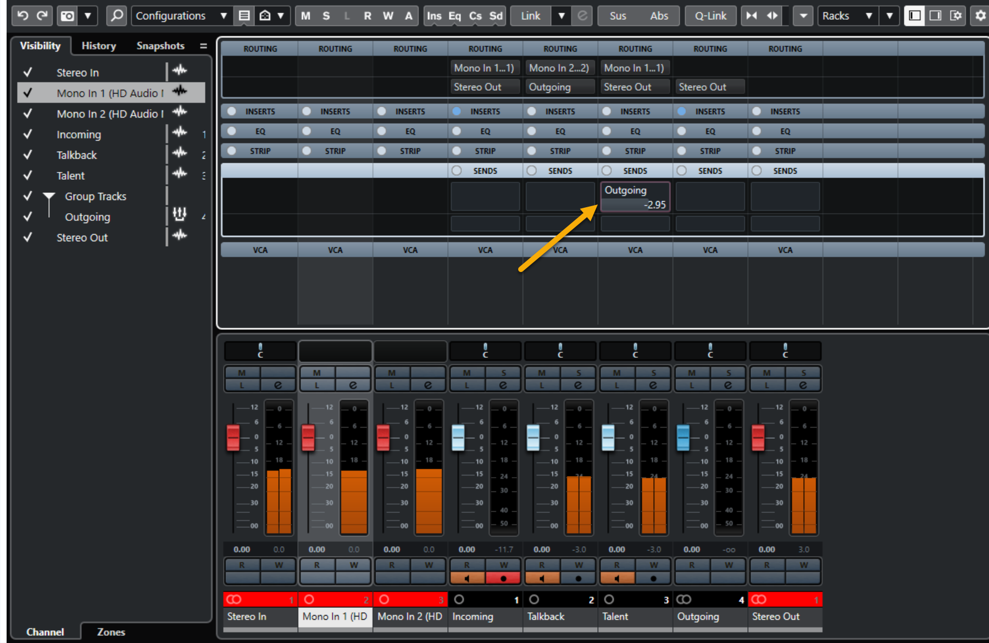The height and width of the screenshot is (643, 989).
Task: Click the Q-Link button
Action: 710,15
